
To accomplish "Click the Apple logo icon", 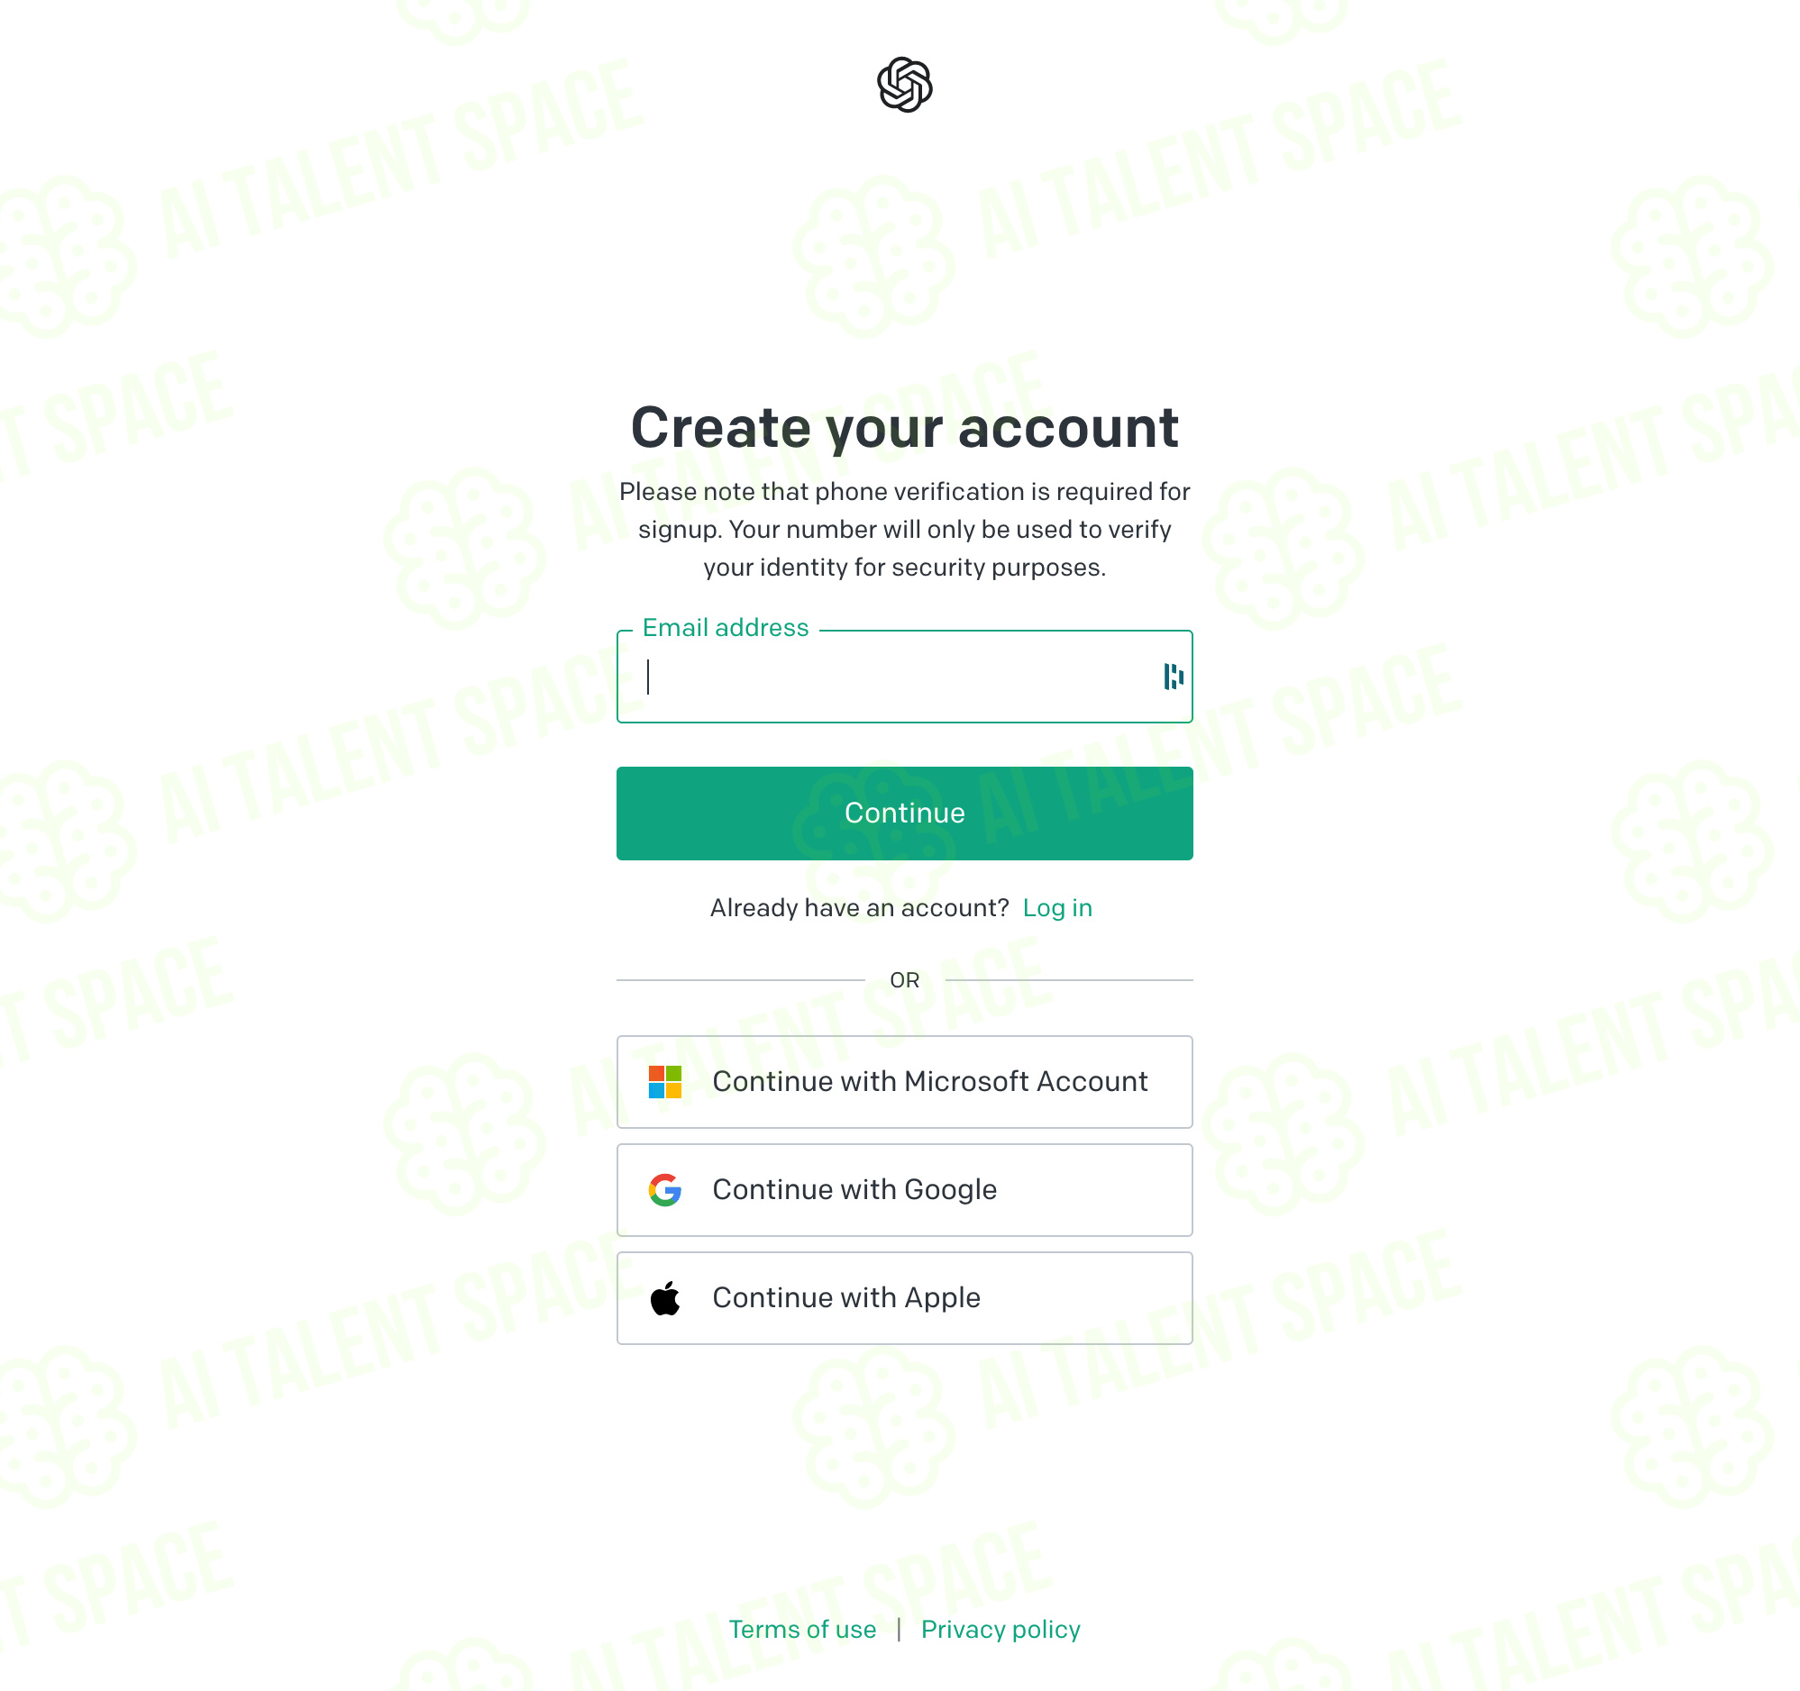I will click(x=664, y=1298).
